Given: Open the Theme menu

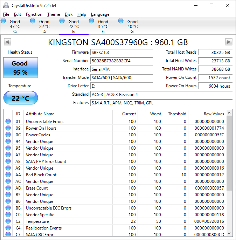Looking at the screenshot, I should coord(54,14).
